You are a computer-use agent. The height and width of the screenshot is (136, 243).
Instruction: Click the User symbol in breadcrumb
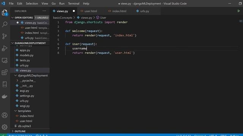[101, 18]
